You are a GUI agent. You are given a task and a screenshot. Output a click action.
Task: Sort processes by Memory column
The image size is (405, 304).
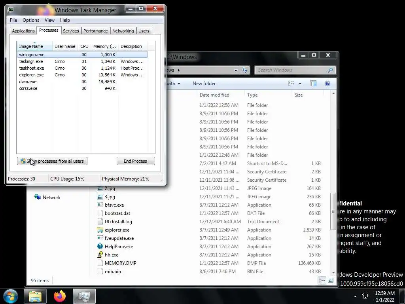pos(104,46)
